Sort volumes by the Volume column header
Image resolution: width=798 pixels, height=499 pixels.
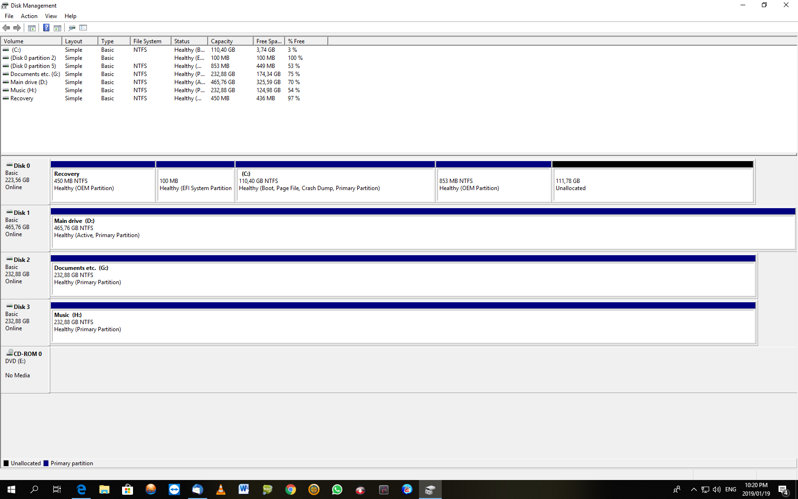point(31,41)
